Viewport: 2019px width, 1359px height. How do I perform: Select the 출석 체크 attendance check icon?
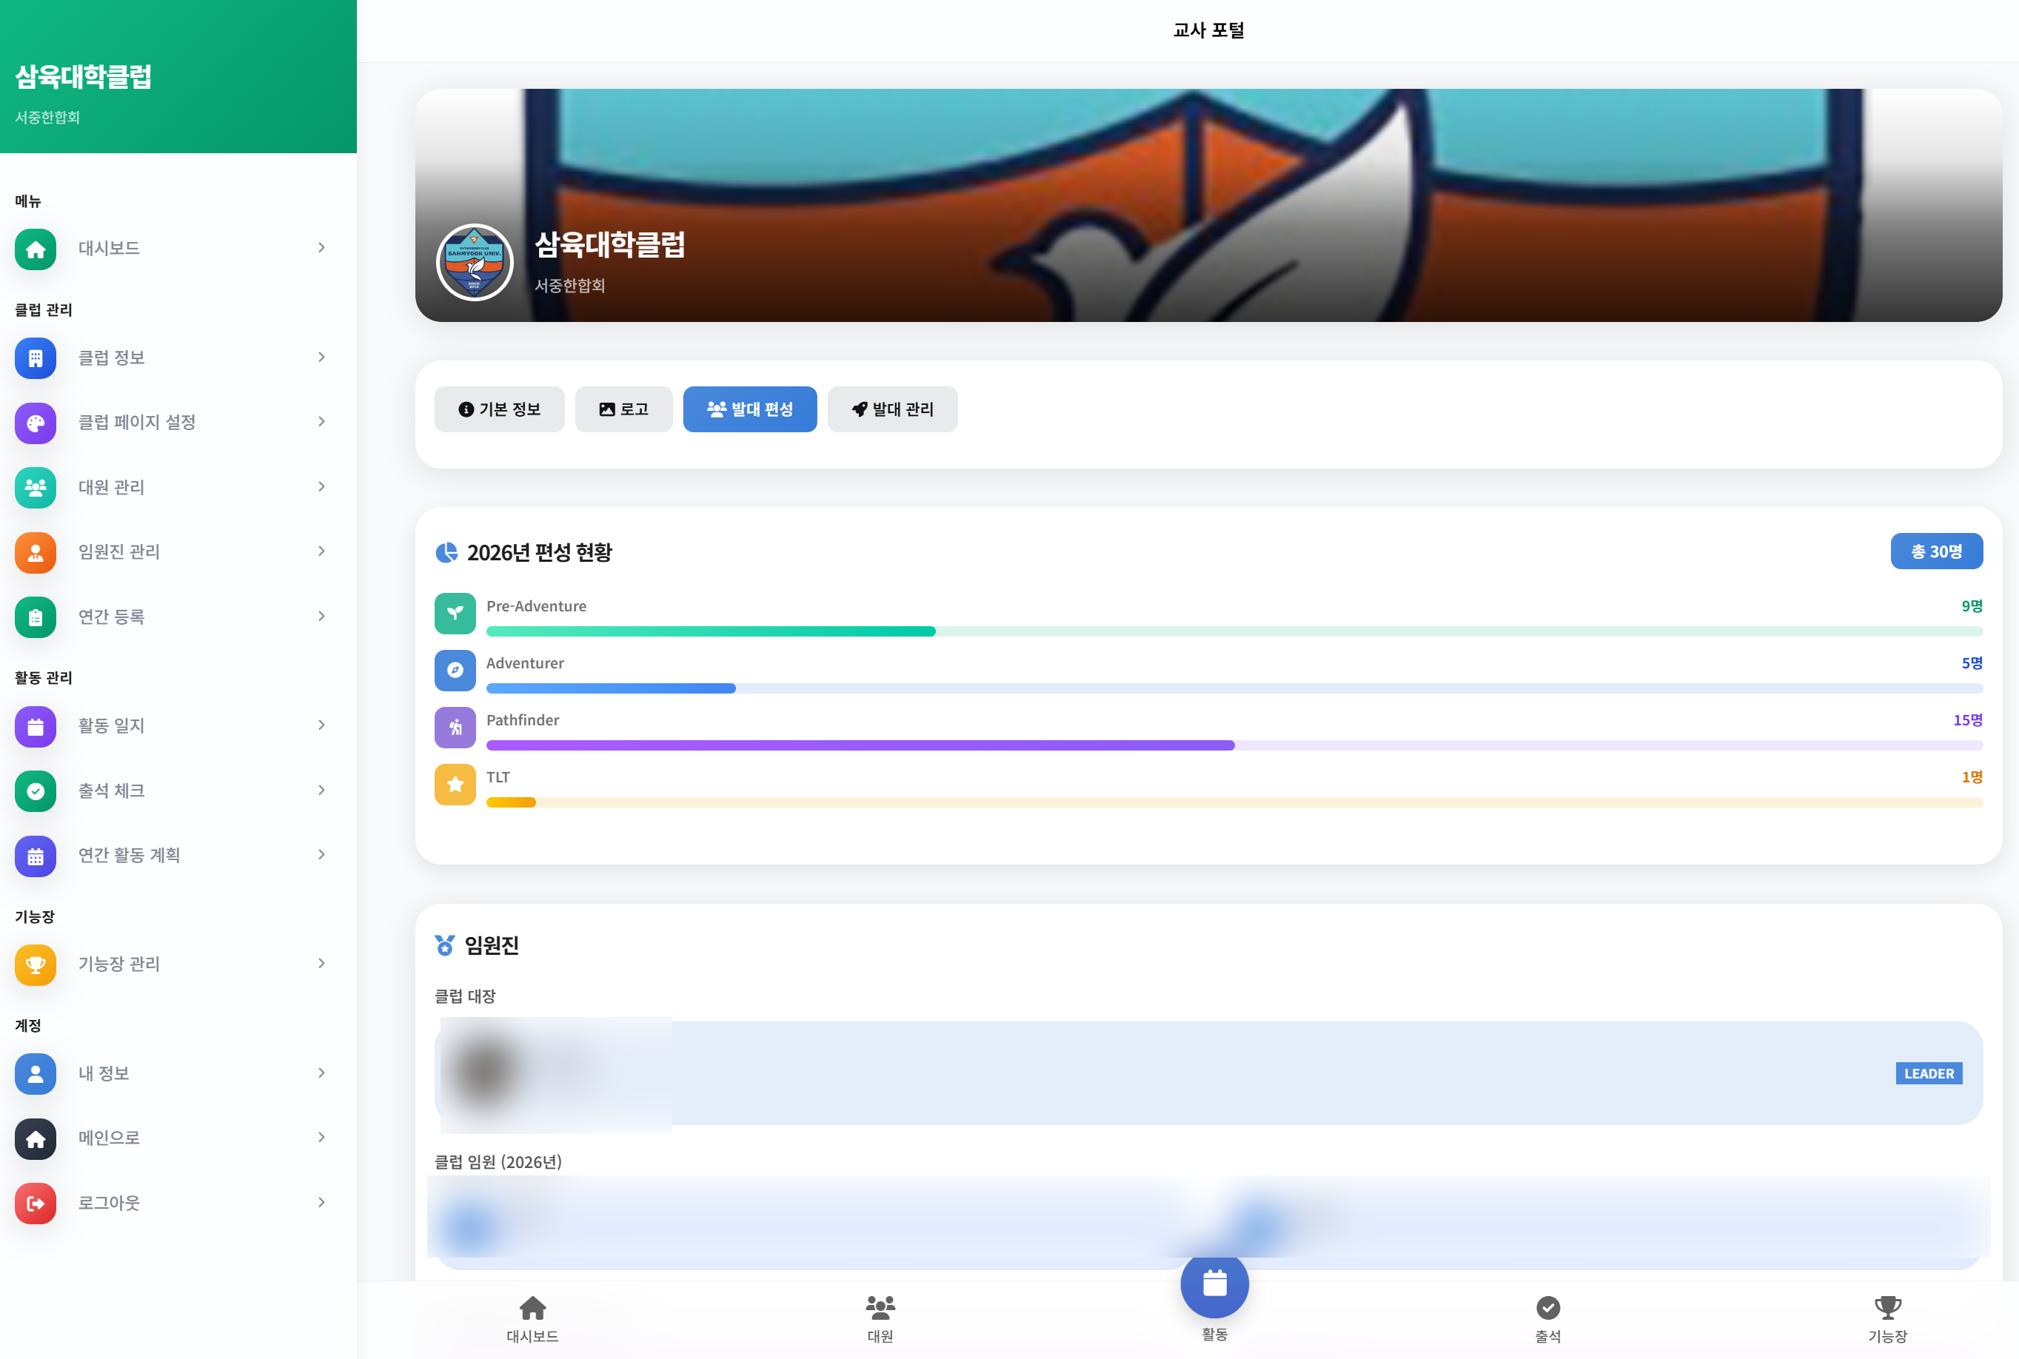tap(35, 791)
